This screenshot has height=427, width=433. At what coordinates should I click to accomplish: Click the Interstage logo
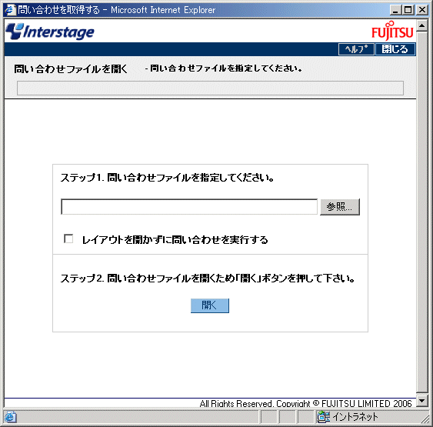[x=50, y=32]
